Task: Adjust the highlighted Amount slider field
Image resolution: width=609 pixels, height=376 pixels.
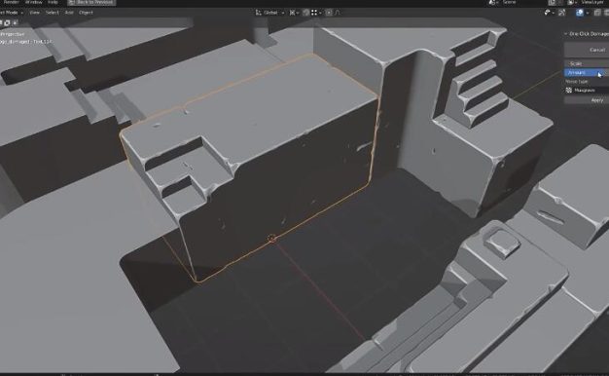Action: (587, 72)
